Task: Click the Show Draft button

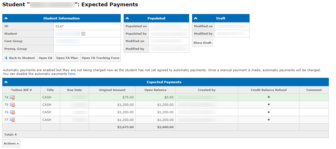Action: coord(202,43)
